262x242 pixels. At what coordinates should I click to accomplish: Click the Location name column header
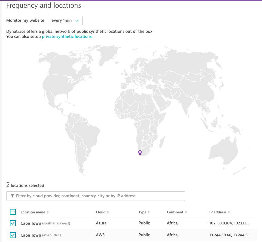click(x=33, y=212)
